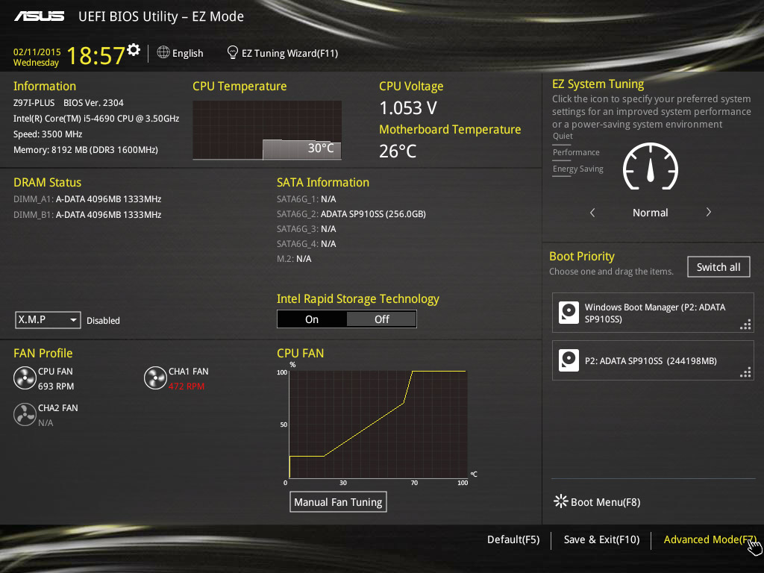The height and width of the screenshot is (573, 764).
Task: Click DIMM_B1 A-DATA 4096MB entry
Action: click(87, 214)
